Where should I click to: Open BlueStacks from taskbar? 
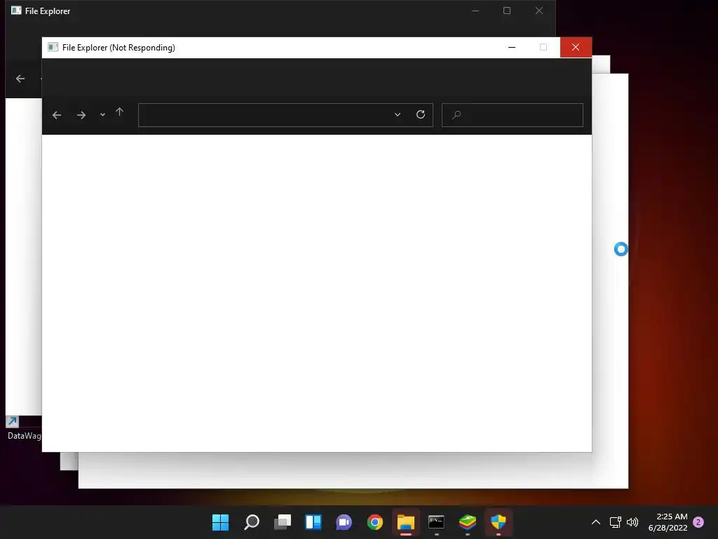468,522
